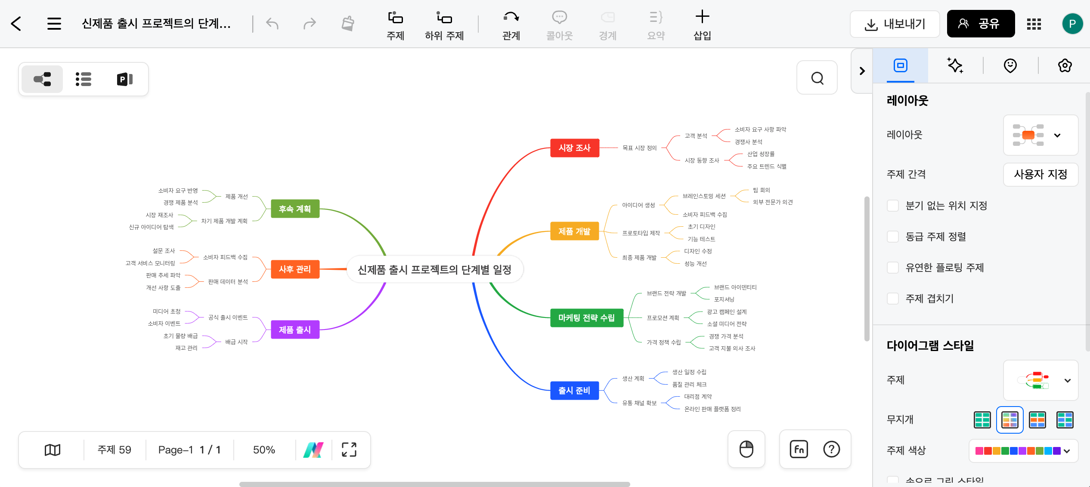Open the 주제 theme style dropdown

tap(1040, 380)
